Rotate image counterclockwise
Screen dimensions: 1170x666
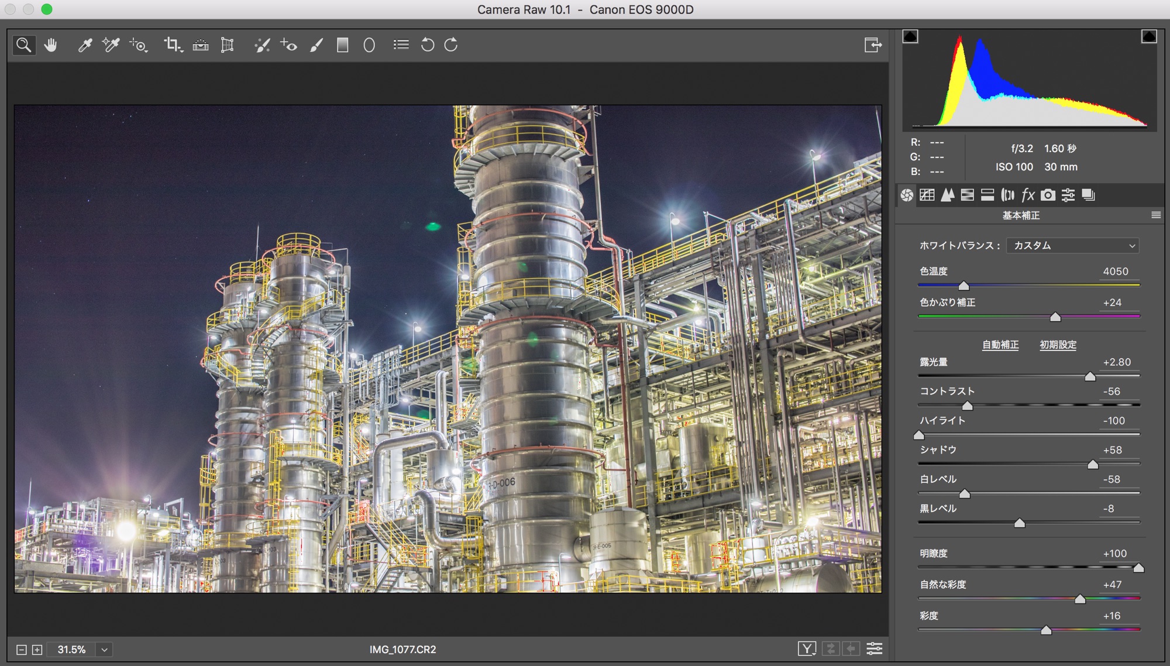(x=428, y=45)
